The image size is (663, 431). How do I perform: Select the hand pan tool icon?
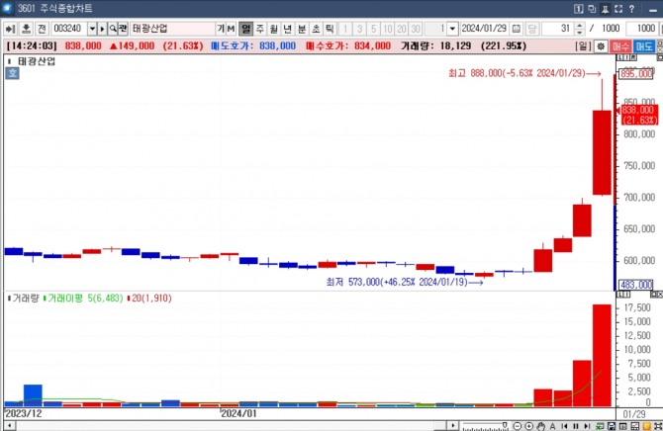pyautogui.click(x=541, y=426)
